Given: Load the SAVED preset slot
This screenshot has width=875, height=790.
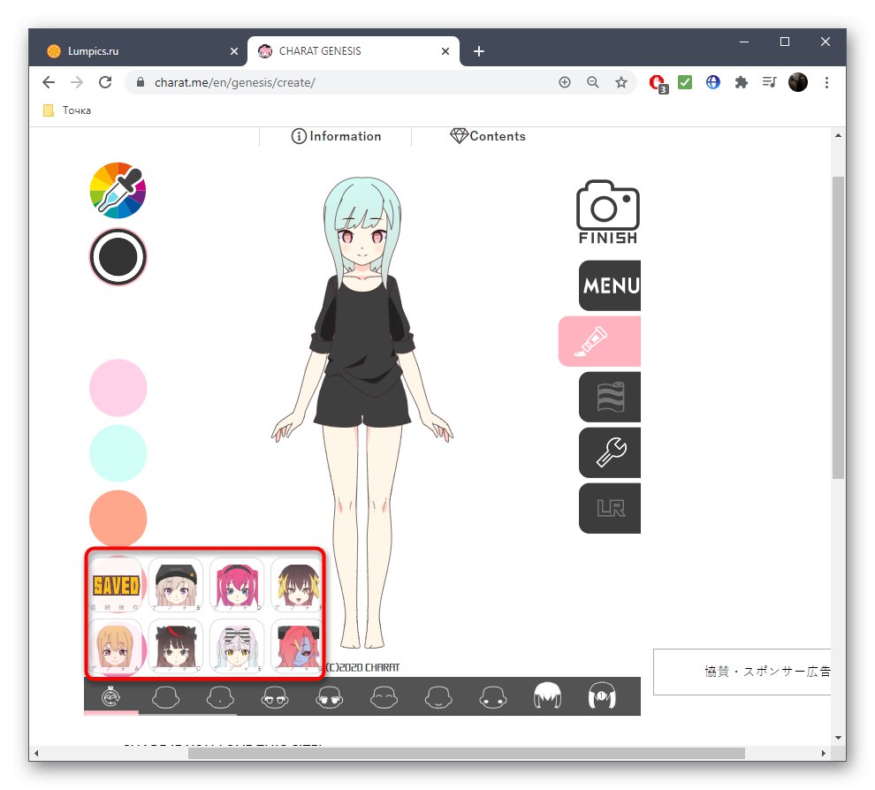Looking at the screenshot, I should [116, 585].
